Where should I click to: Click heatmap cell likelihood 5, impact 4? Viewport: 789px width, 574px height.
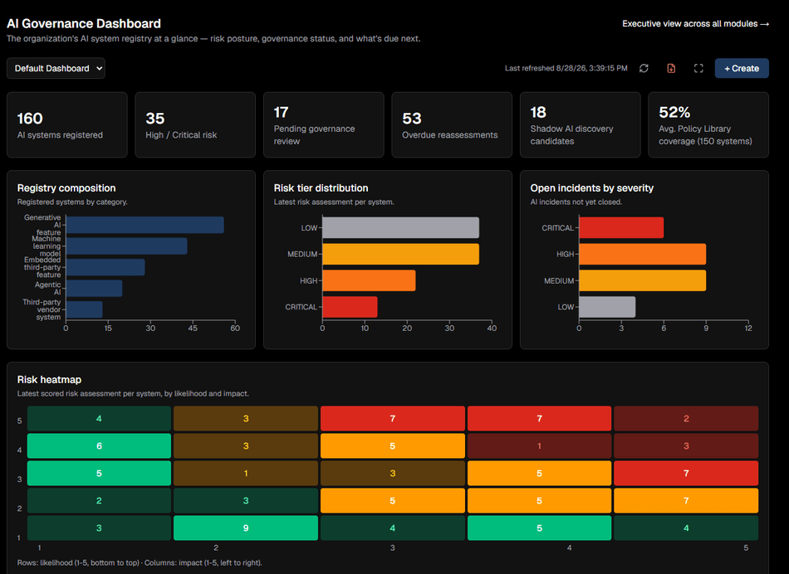pos(539,419)
